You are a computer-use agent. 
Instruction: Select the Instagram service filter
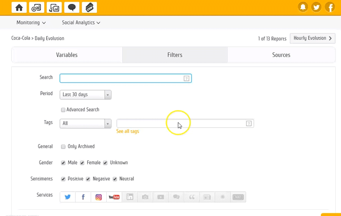point(98,197)
